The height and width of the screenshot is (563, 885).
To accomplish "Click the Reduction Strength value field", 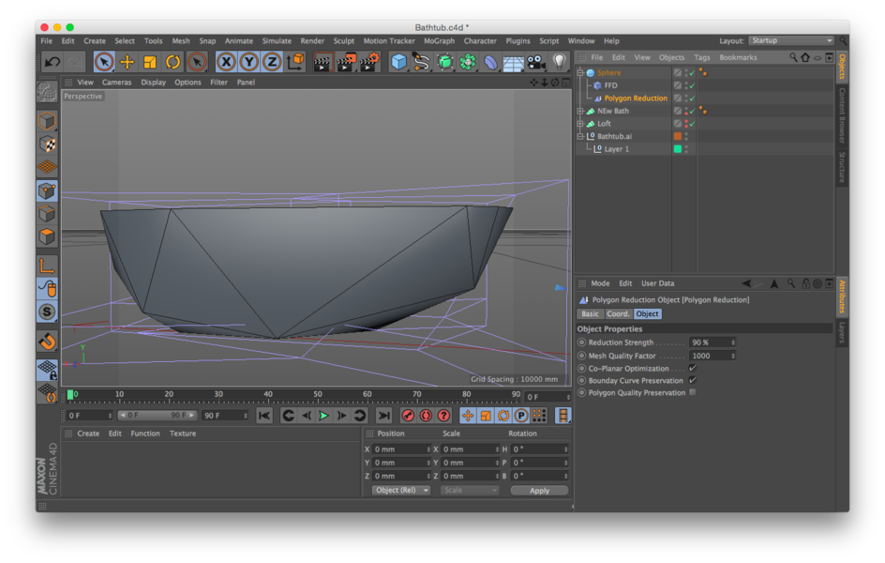I will click(x=709, y=342).
